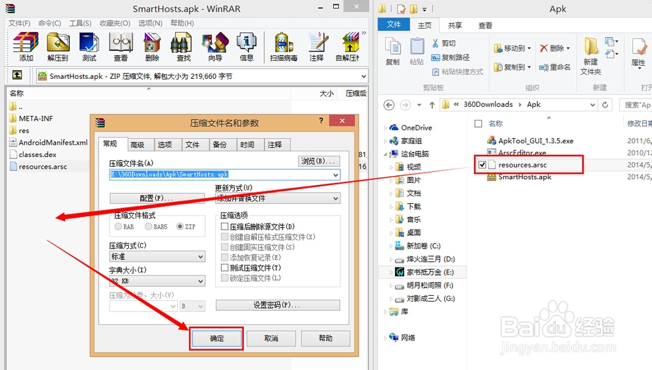The width and height of the screenshot is (652, 370).
Task: Switch to the 查看 tab in Explorer ribbon
Action: pos(485,25)
